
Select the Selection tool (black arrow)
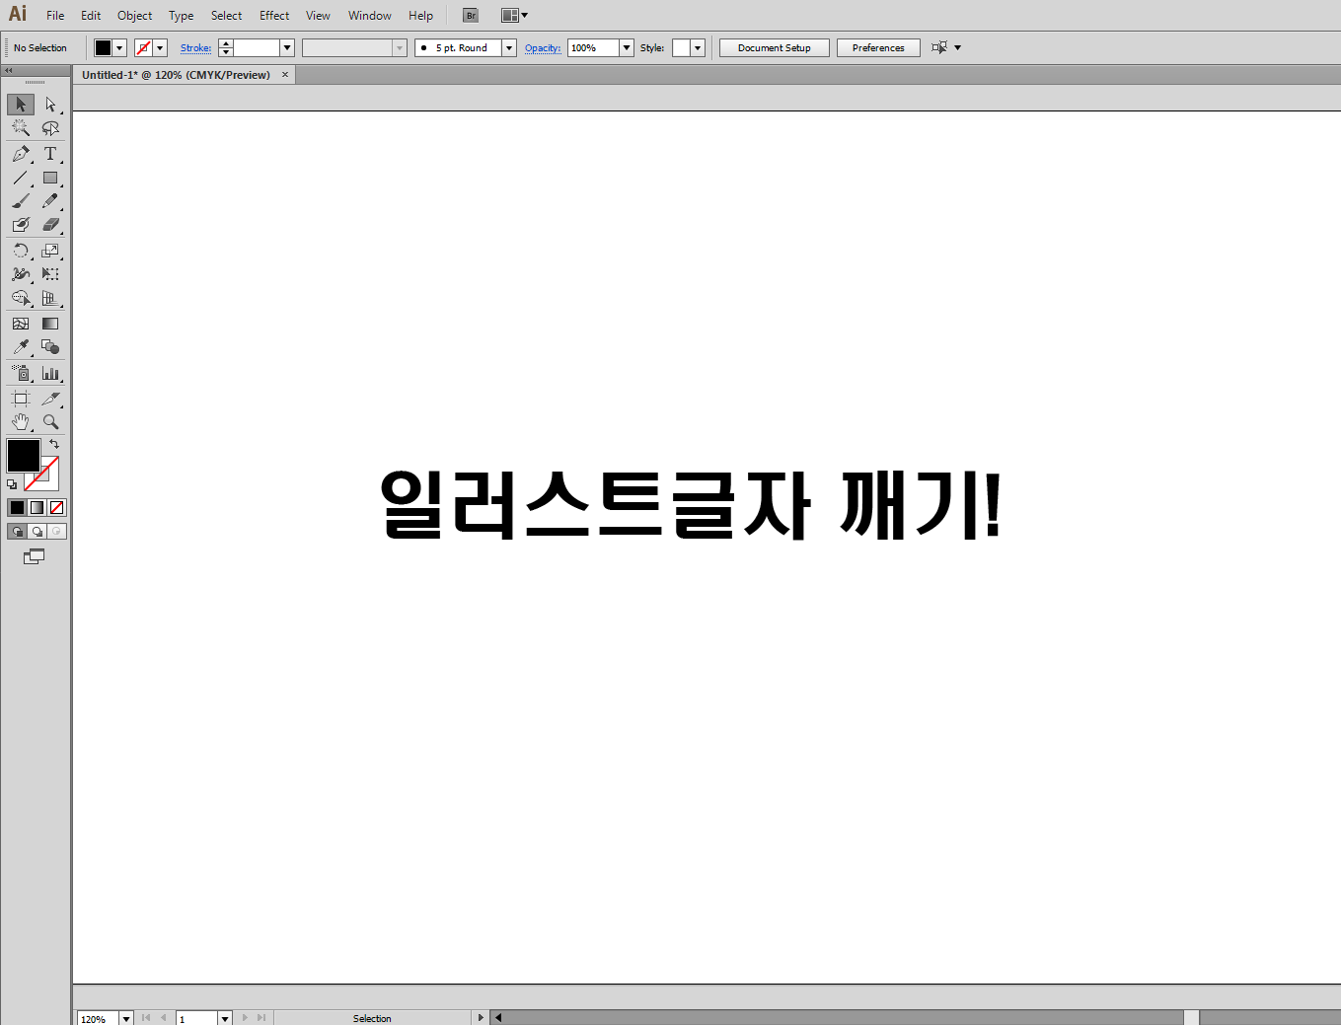pyautogui.click(x=21, y=105)
